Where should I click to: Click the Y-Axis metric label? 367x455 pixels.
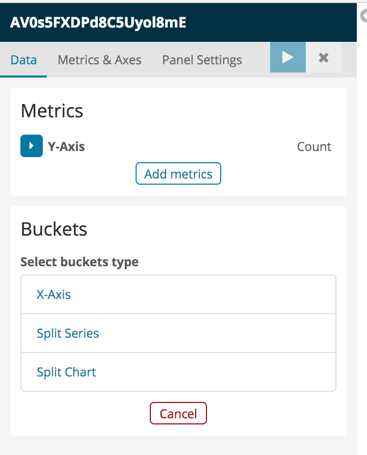[66, 147]
